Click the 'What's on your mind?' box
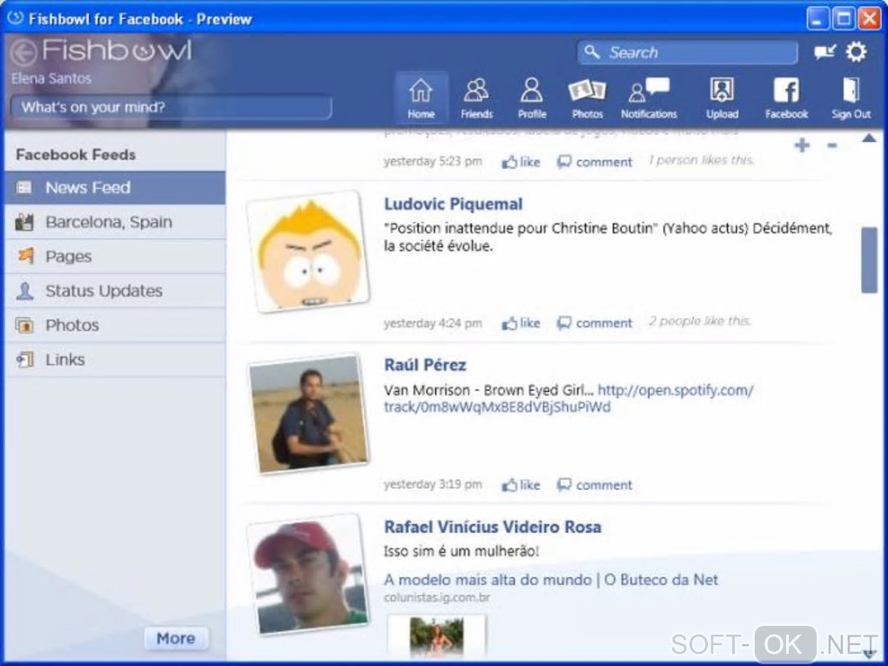The width and height of the screenshot is (888, 666). click(x=171, y=107)
